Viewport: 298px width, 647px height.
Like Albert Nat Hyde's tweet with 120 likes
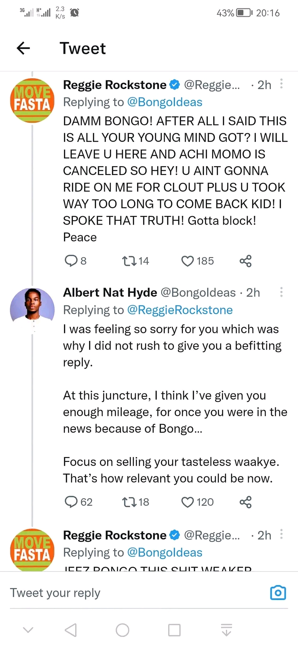coord(188,502)
